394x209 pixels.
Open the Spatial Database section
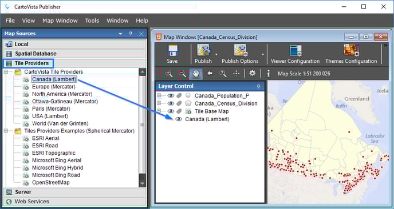point(74,54)
